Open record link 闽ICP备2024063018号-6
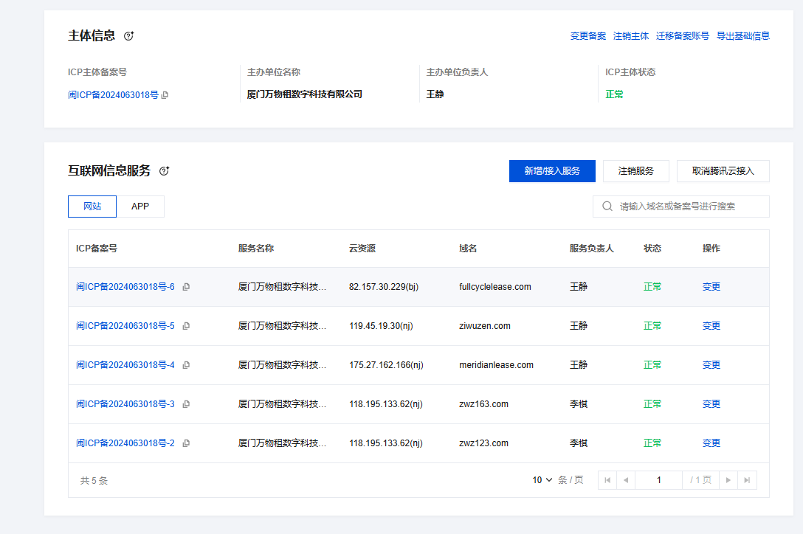Image resolution: width=803 pixels, height=534 pixels. tap(125, 287)
